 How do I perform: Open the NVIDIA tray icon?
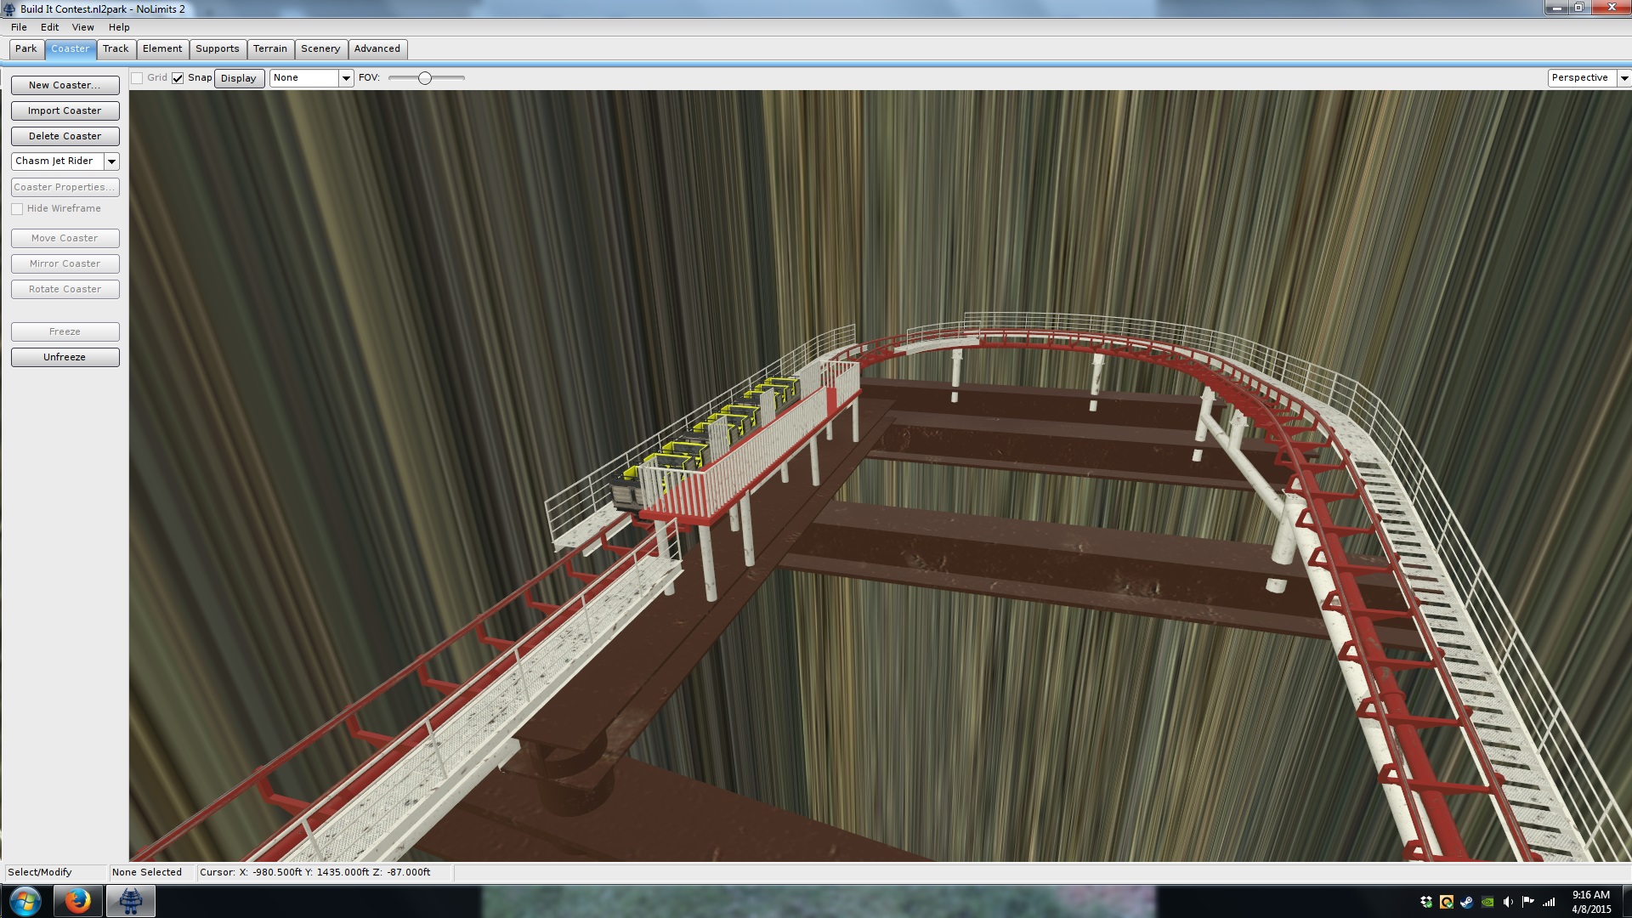click(x=1487, y=902)
